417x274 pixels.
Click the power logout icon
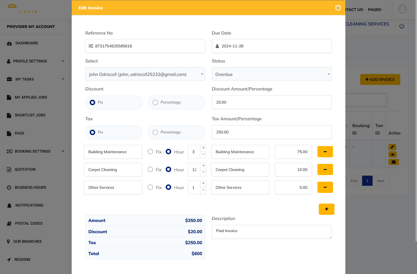(402, 26)
